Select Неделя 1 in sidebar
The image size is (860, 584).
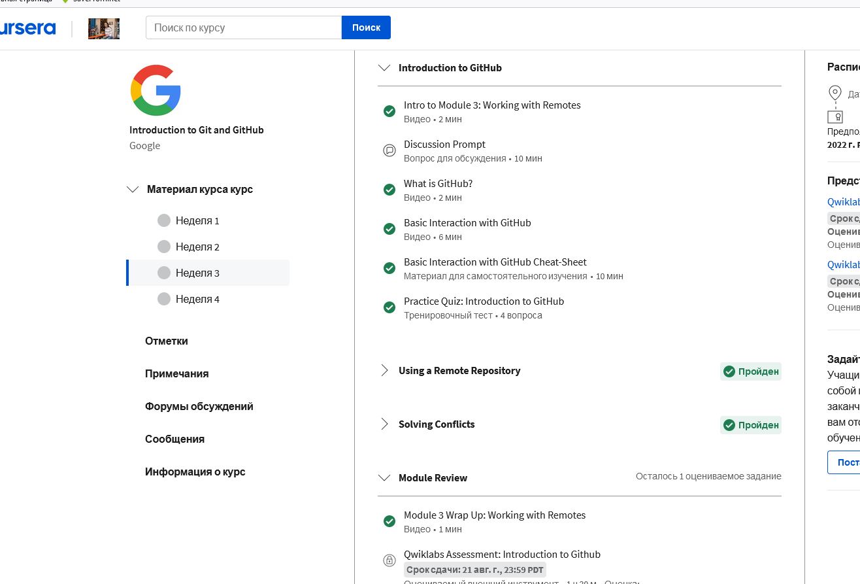[208, 220]
